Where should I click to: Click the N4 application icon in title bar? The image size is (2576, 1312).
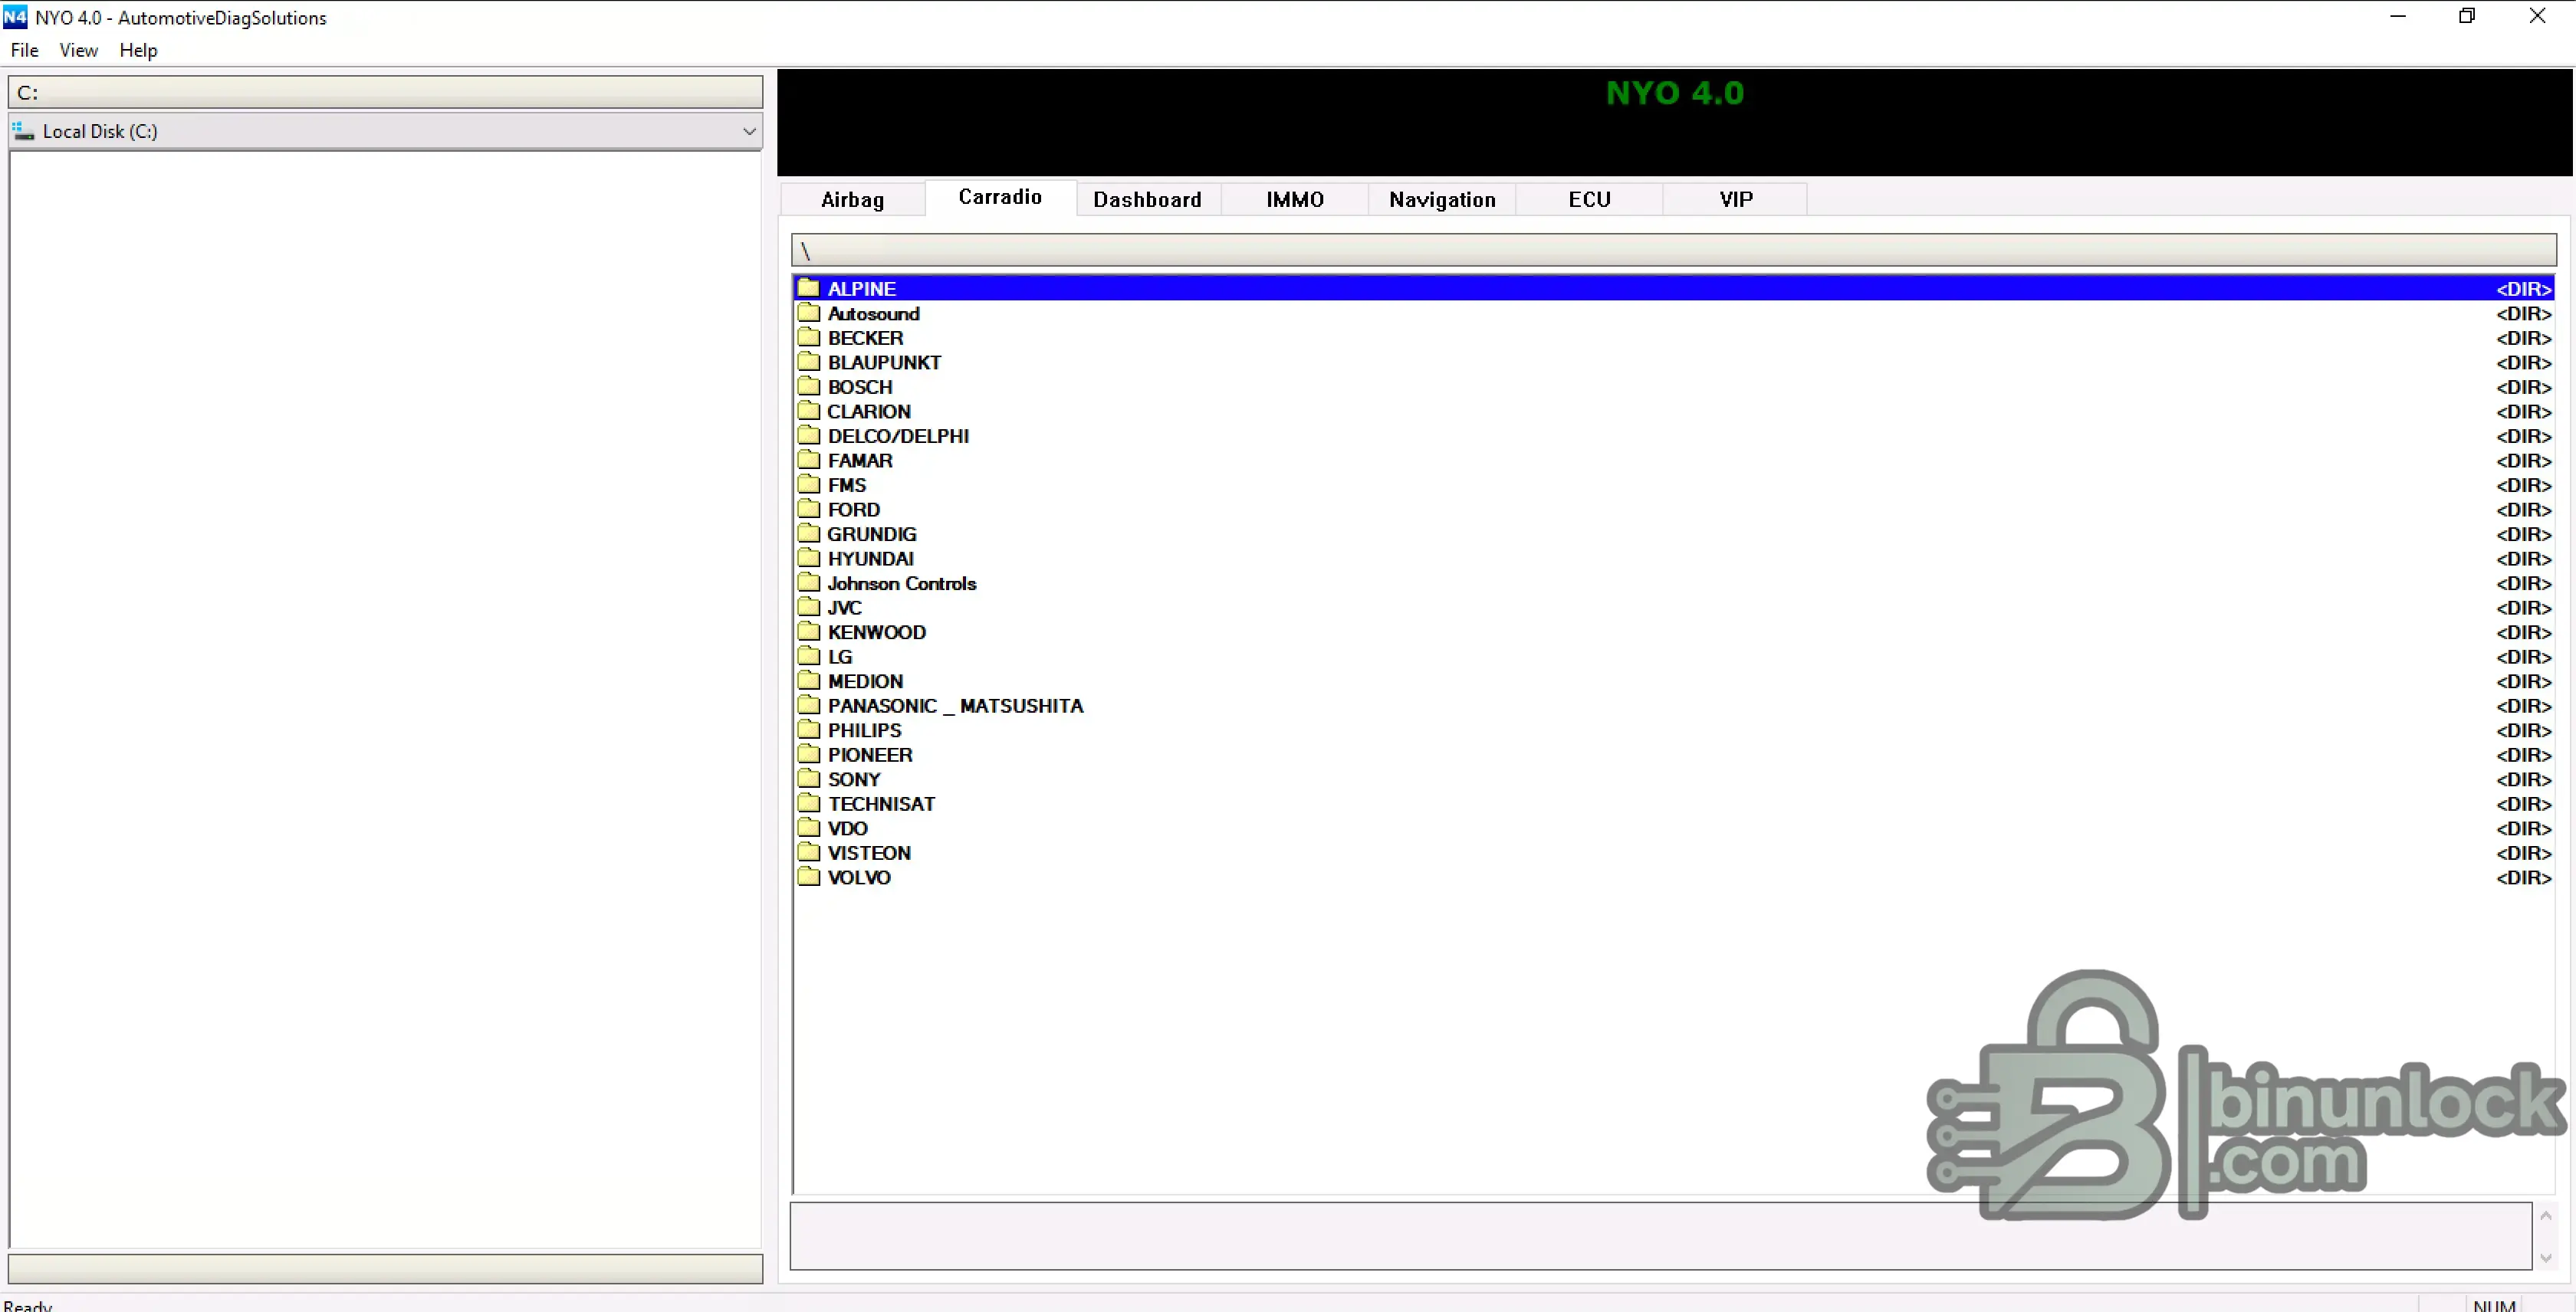[x=15, y=17]
